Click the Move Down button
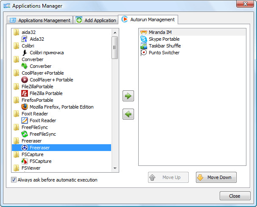This screenshot has height=207, width=257. click(x=216, y=177)
